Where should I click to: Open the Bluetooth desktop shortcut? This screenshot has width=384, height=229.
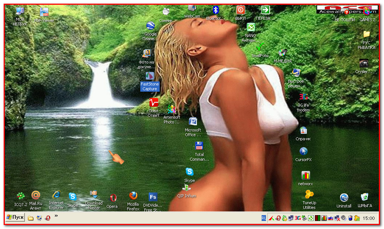(x=216, y=10)
